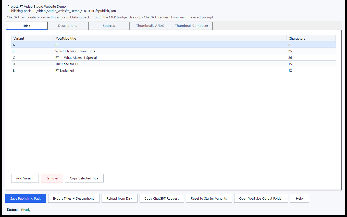Click character count 26 for variant C
The image size is (347, 217).
click(290, 58)
